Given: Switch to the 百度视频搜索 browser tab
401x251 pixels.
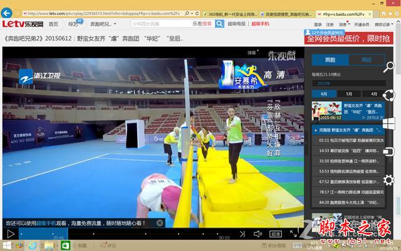Looking at the screenshot, I should [x=287, y=14].
